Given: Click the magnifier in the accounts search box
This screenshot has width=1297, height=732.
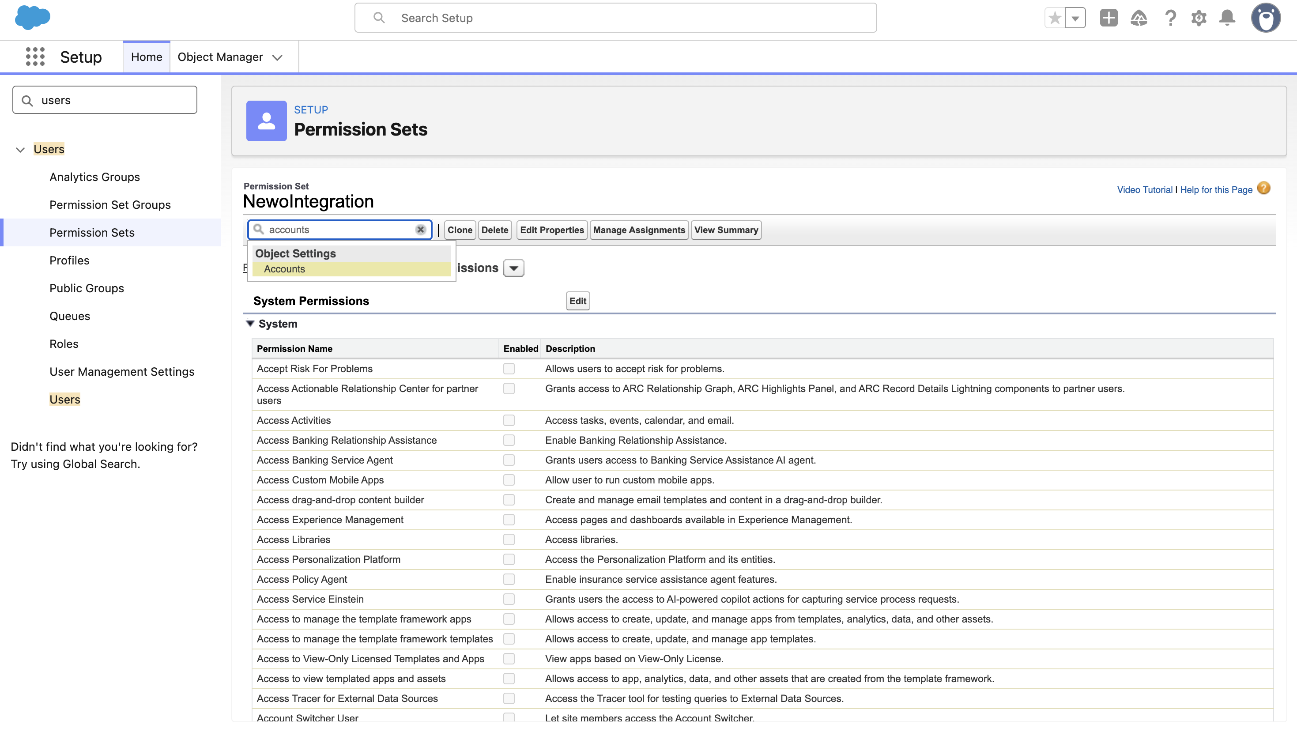Looking at the screenshot, I should [x=259, y=229].
